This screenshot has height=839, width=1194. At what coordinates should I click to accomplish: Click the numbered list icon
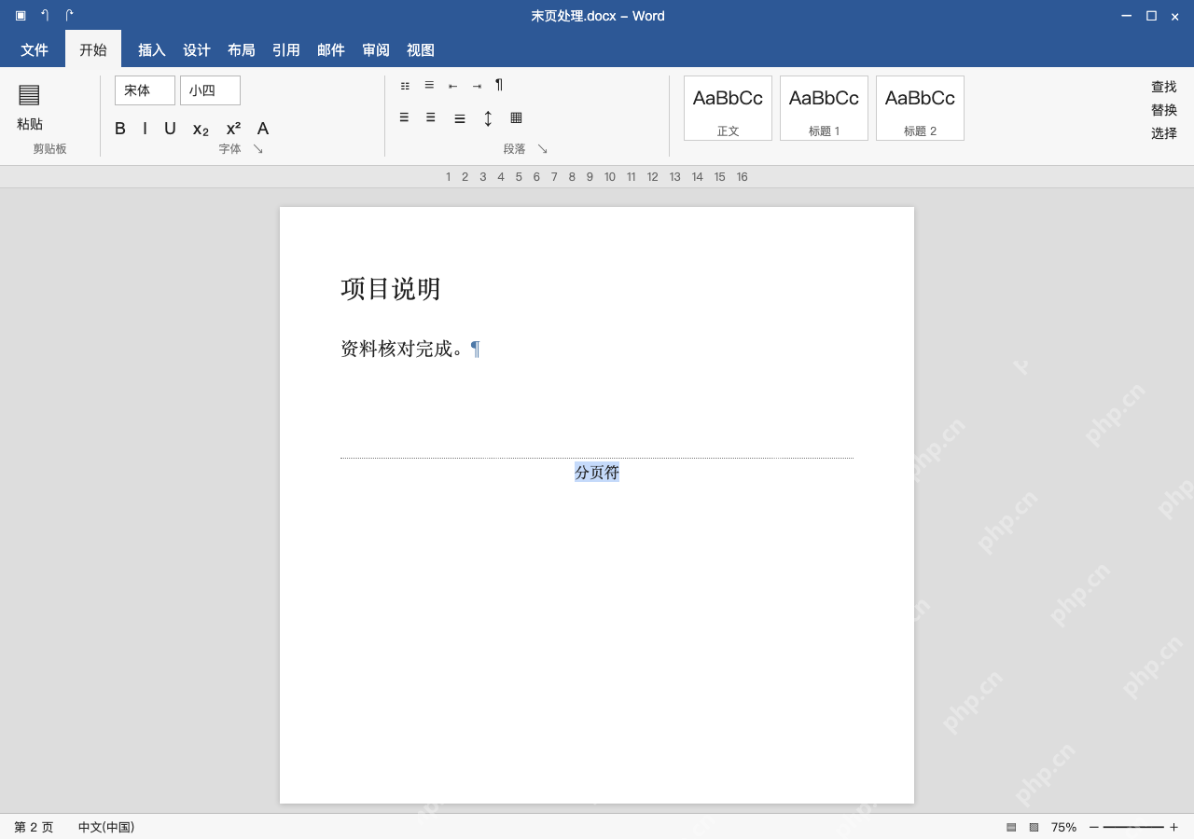click(429, 85)
